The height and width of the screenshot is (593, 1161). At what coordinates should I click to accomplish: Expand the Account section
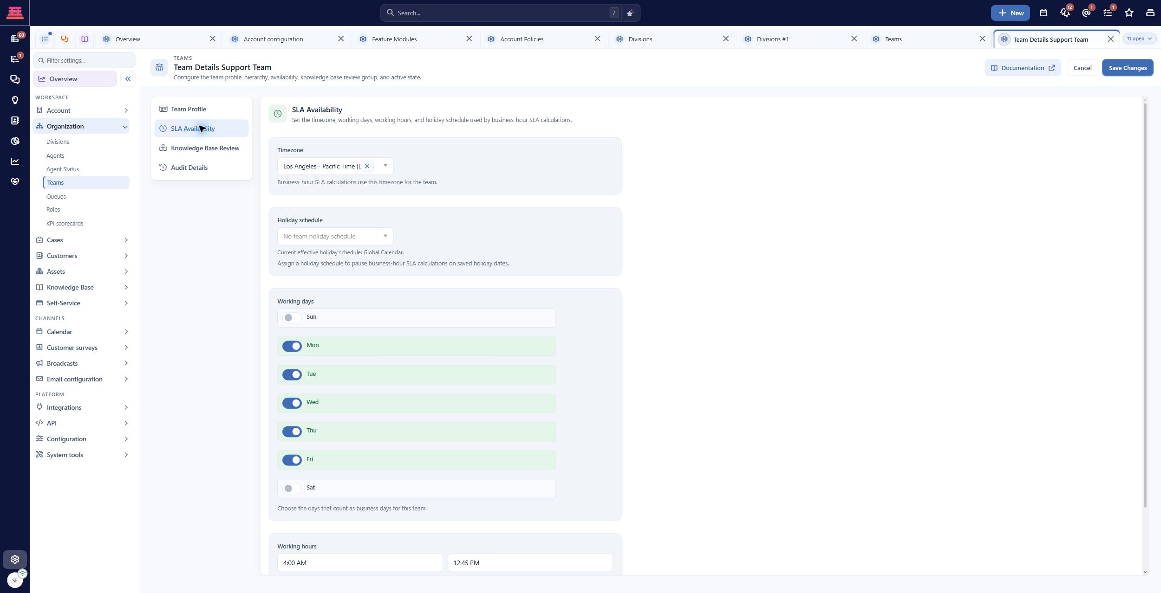tap(82, 110)
